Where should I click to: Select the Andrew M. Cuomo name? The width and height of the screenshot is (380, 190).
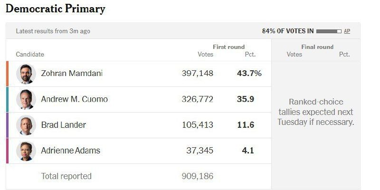[x=75, y=99]
